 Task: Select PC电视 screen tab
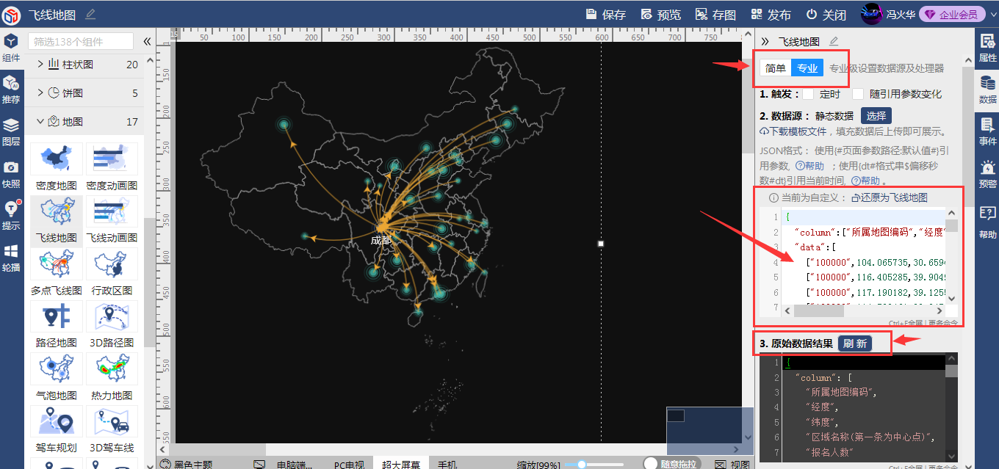pyautogui.click(x=350, y=465)
